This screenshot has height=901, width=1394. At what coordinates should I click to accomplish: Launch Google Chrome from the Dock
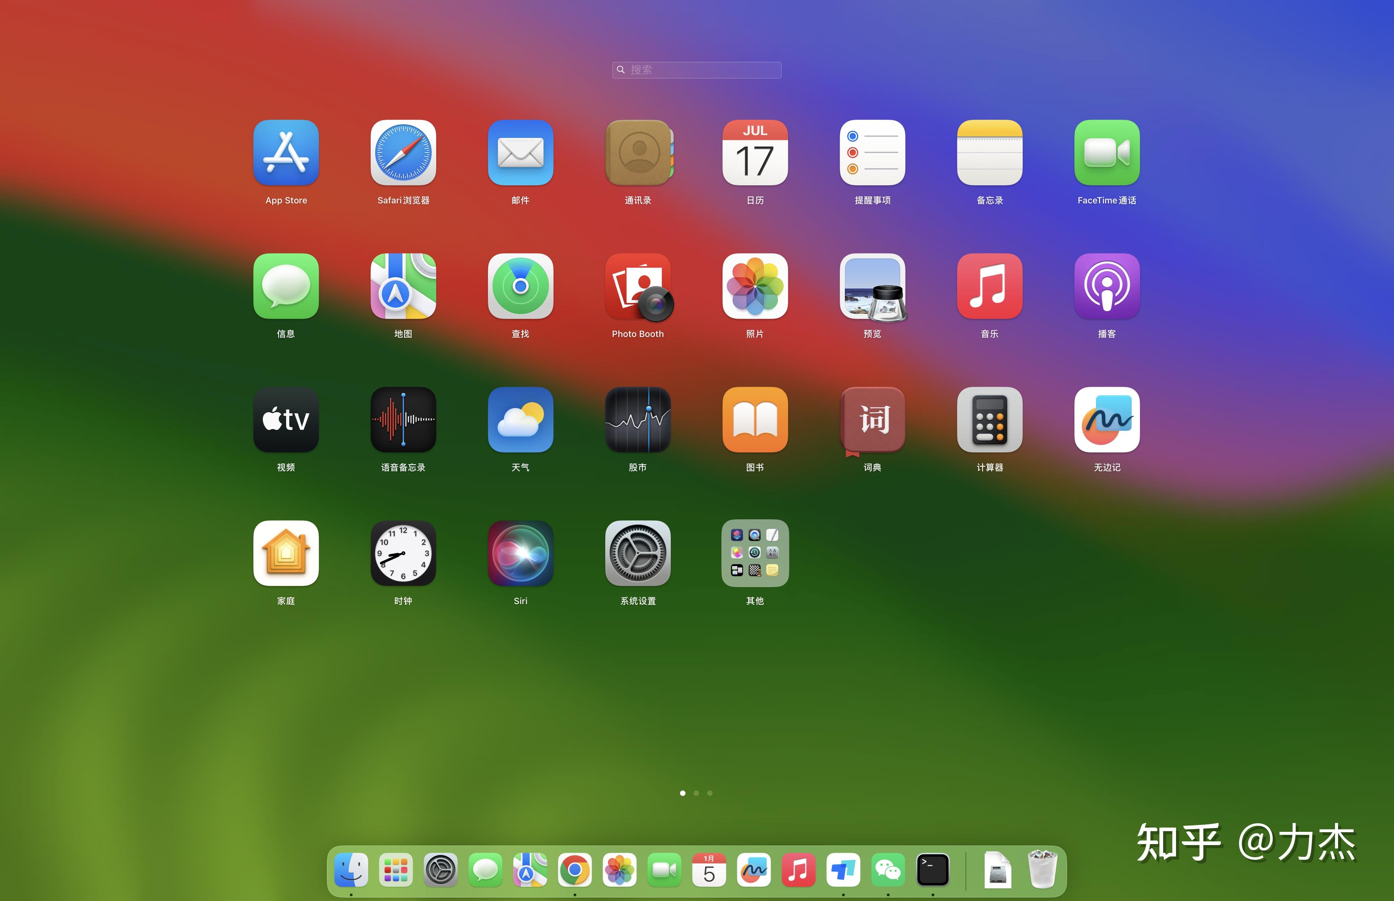coord(574,870)
